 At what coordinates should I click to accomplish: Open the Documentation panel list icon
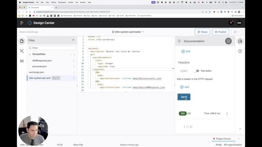click(x=179, y=41)
